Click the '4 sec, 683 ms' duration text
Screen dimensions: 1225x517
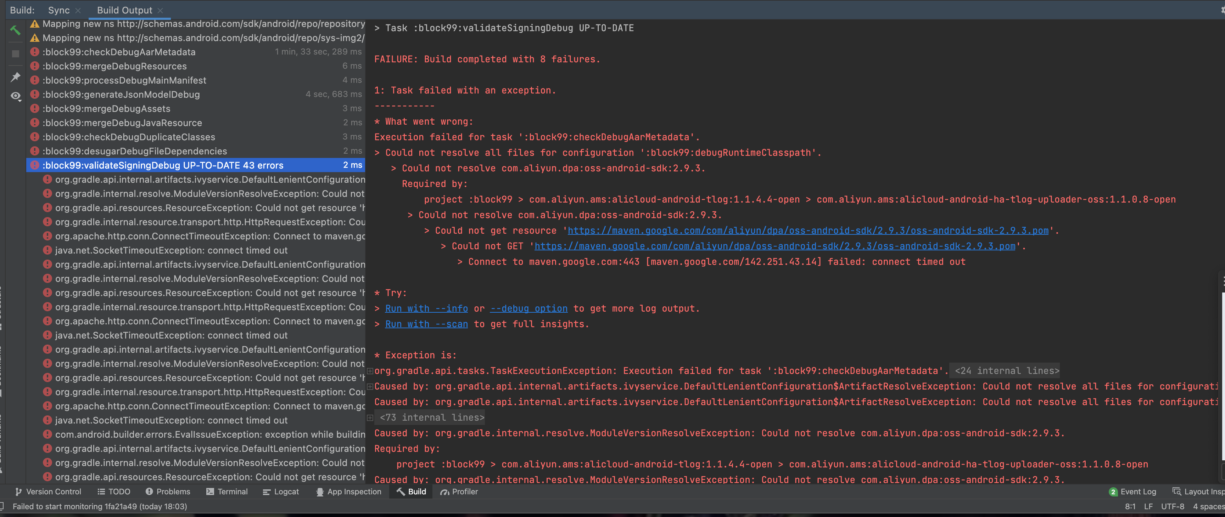333,94
